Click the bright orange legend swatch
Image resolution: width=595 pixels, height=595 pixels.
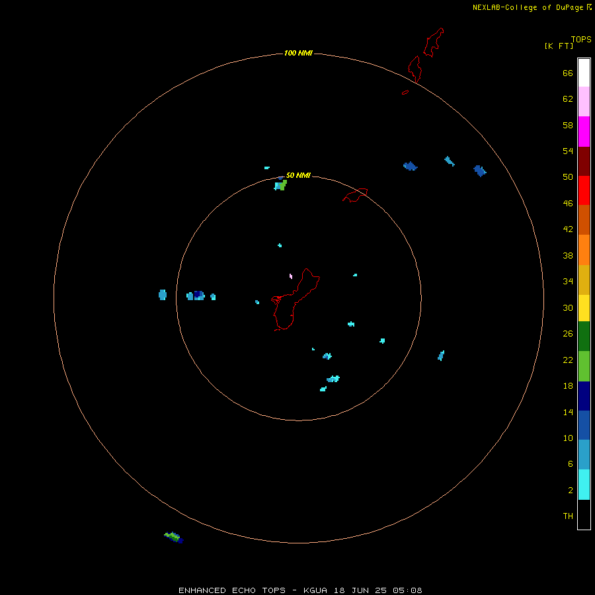(x=584, y=250)
